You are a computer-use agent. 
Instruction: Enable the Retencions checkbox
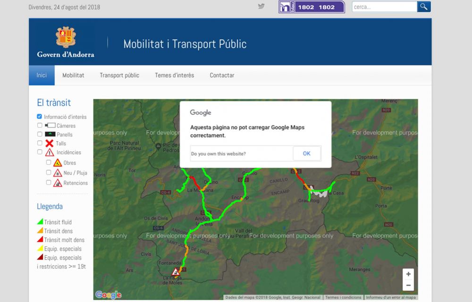pos(49,183)
